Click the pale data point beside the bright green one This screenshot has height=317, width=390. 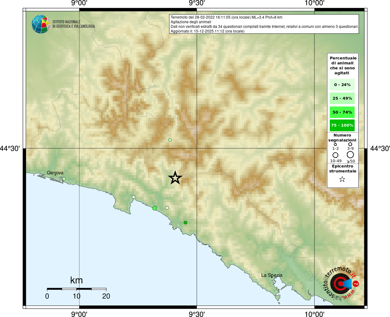167,208
